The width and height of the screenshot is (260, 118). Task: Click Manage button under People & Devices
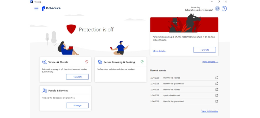77,105
